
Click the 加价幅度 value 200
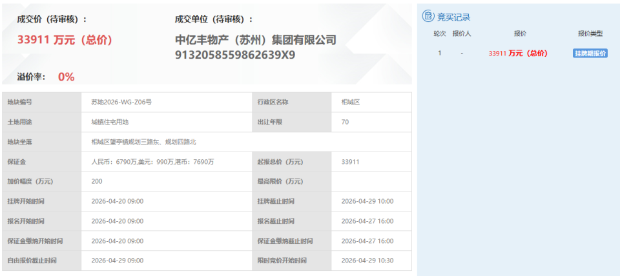click(x=96, y=181)
